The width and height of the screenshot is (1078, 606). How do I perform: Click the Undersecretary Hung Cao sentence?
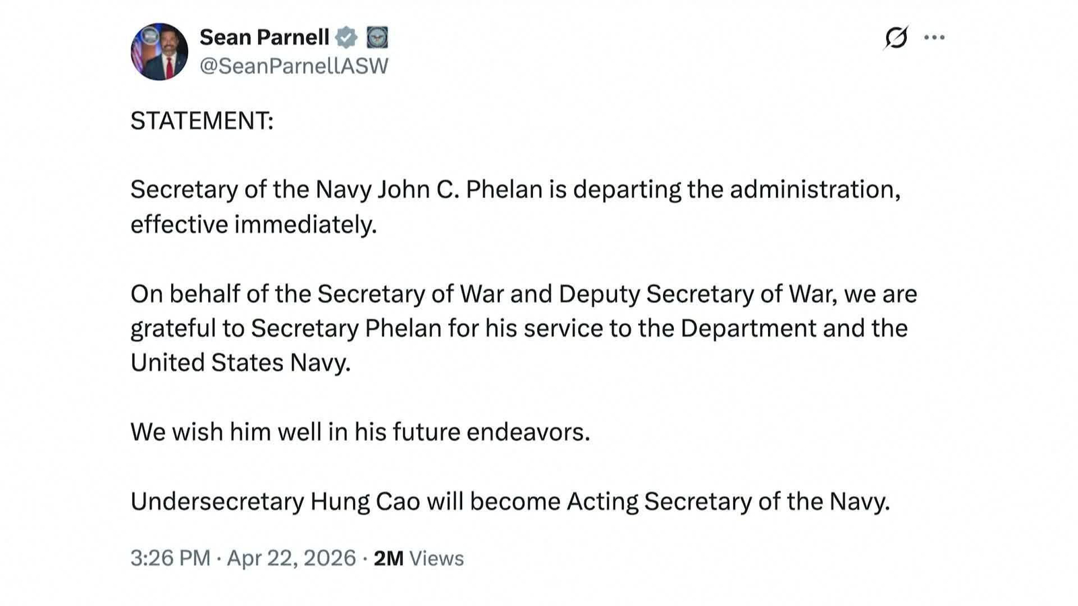pos(510,502)
